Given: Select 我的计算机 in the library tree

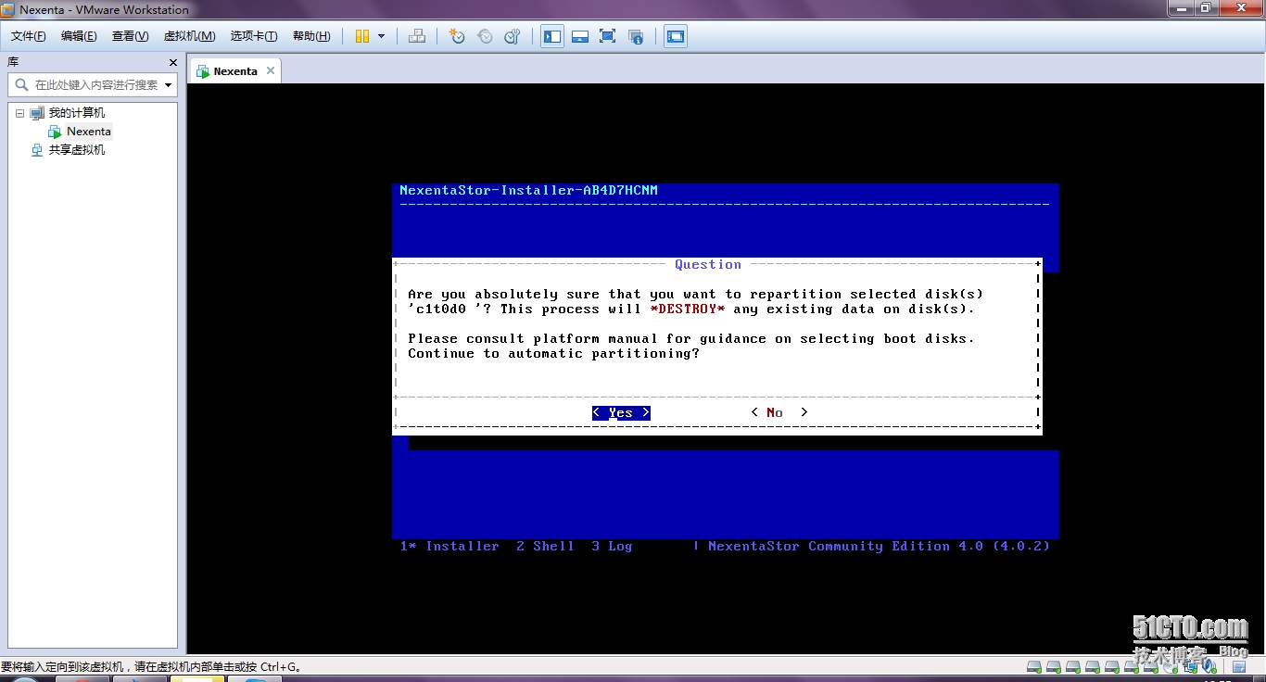Looking at the screenshot, I should click(x=77, y=113).
